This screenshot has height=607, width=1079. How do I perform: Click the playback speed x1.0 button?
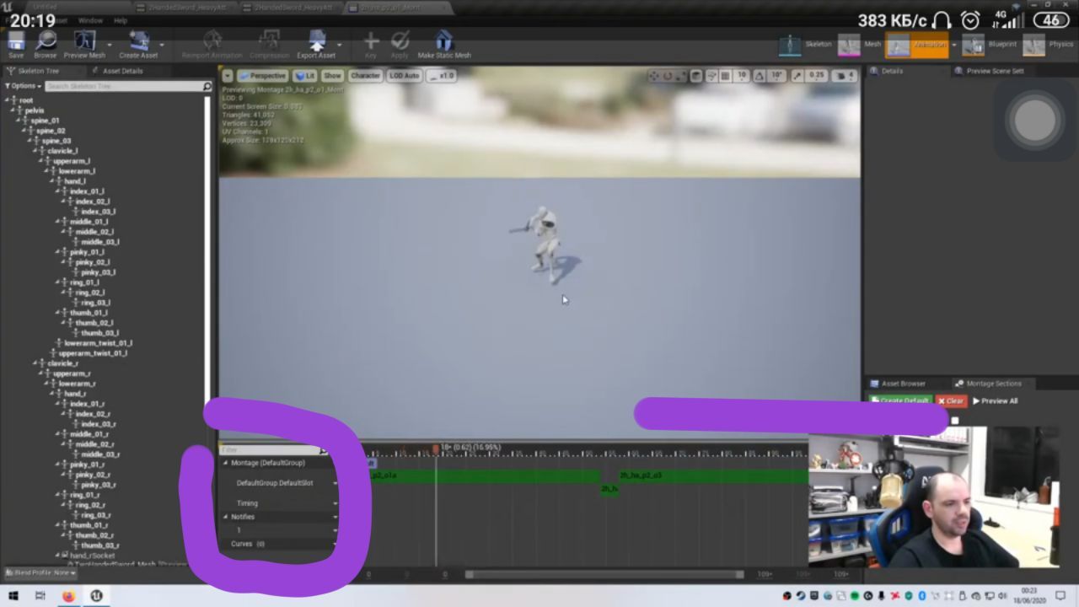point(443,76)
